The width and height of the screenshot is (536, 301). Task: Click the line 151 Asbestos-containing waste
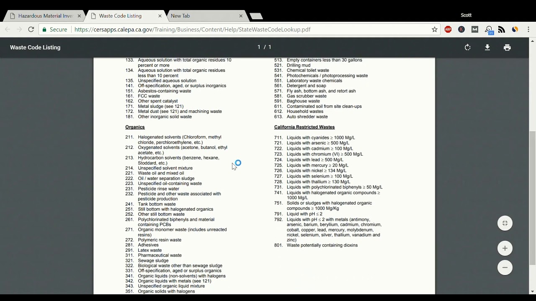(158, 91)
